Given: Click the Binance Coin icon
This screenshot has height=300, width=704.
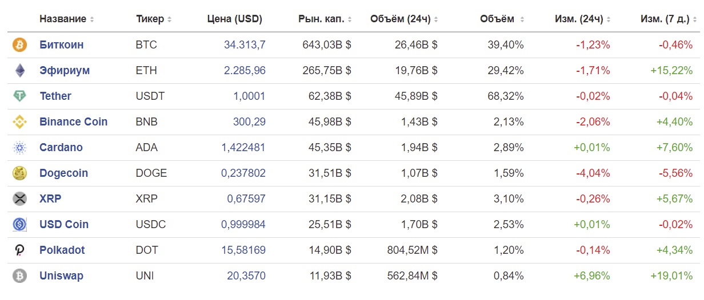Looking at the screenshot, I should click(x=19, y=122).
